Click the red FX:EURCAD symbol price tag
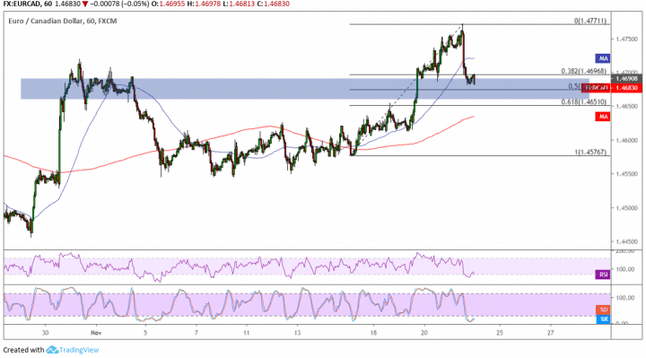The width and height of the screenshot is (646, 358). pyautogui.click(x=596, y=88)
